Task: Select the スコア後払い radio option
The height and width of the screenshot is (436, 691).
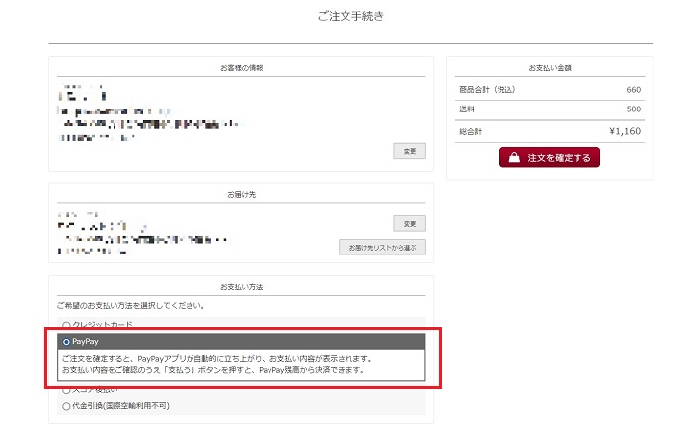Action: coord(66,390)
